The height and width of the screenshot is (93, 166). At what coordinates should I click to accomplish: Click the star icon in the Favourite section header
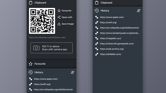click(x=31, y=64)
